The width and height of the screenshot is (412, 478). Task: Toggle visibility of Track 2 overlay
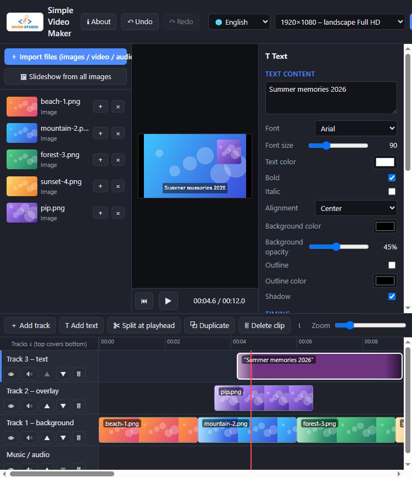[x=11, y=406]
